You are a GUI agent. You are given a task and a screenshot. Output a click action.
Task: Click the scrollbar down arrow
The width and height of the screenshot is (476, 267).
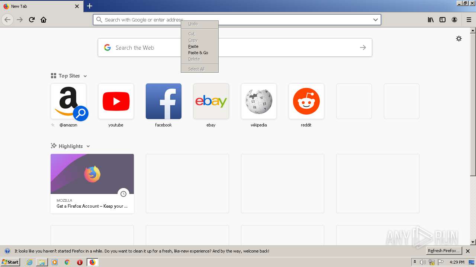[x=473, y=242]
